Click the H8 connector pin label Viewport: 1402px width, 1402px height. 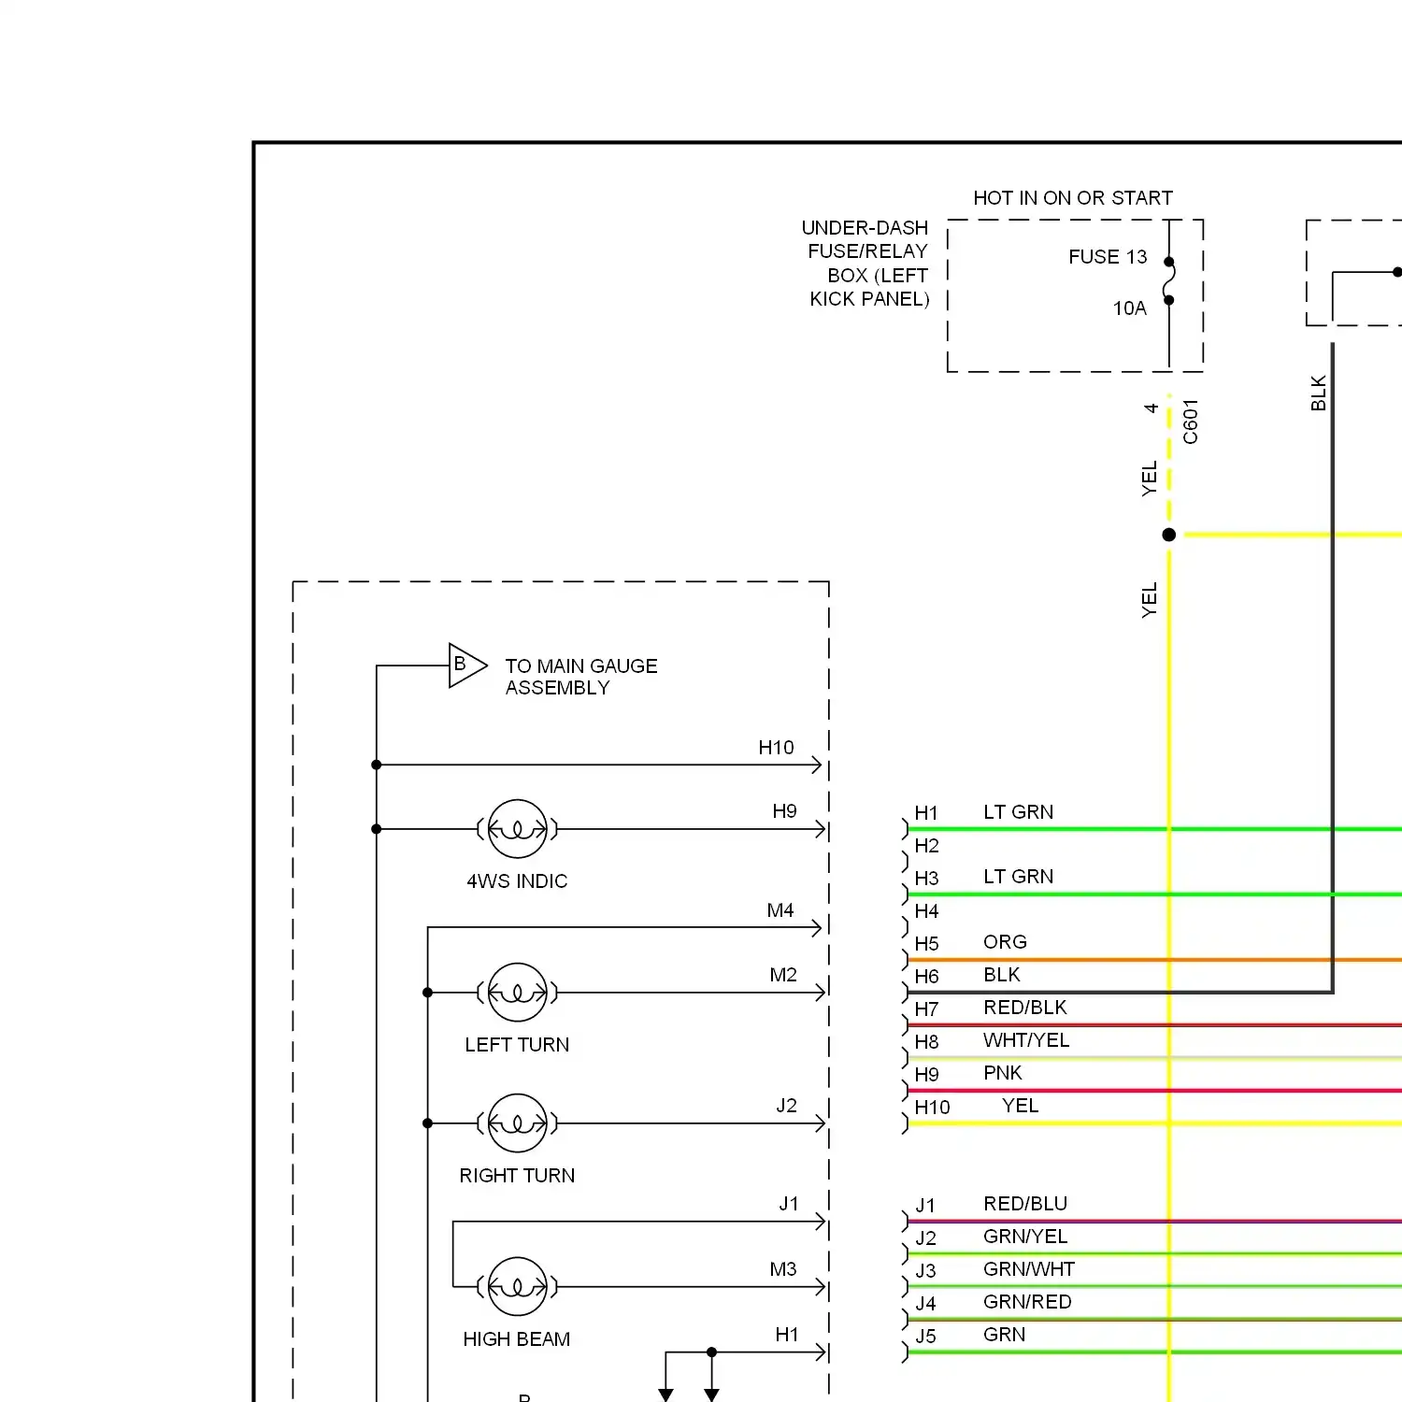point(926,1042)
